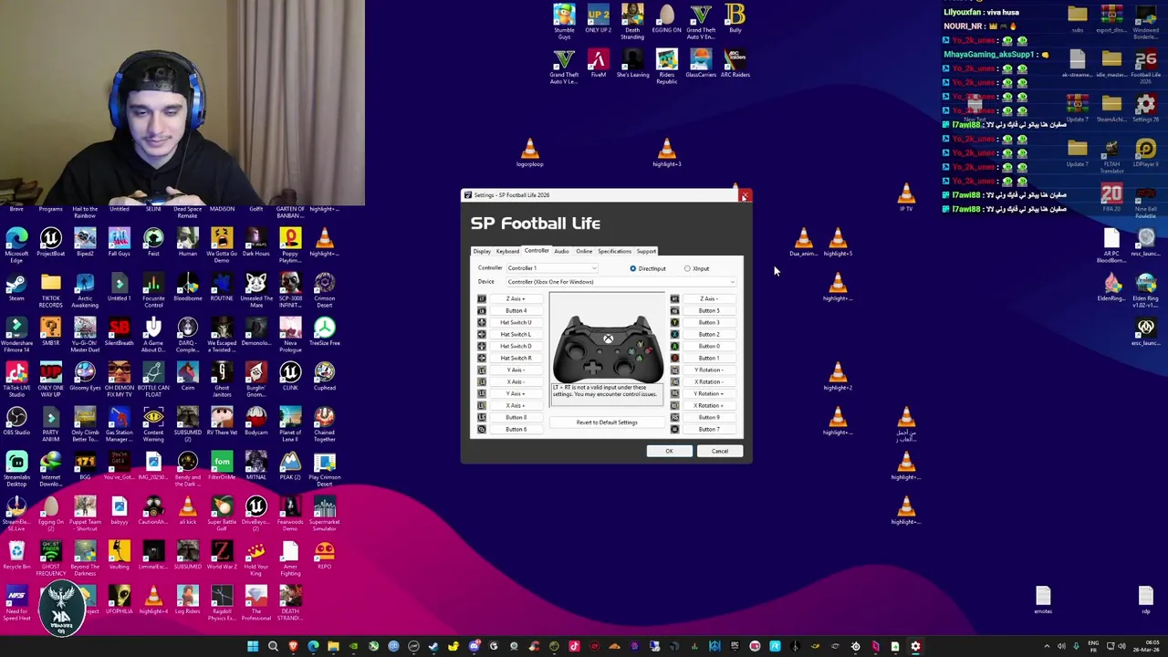Click Revert to Default Settings

point(607,422)
